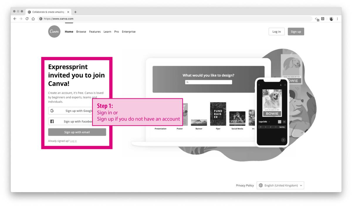Image resolution: width=352 pixels, height=206 pixels.
Task: Click the Google logo icon
Action: (x=52, y=111)
